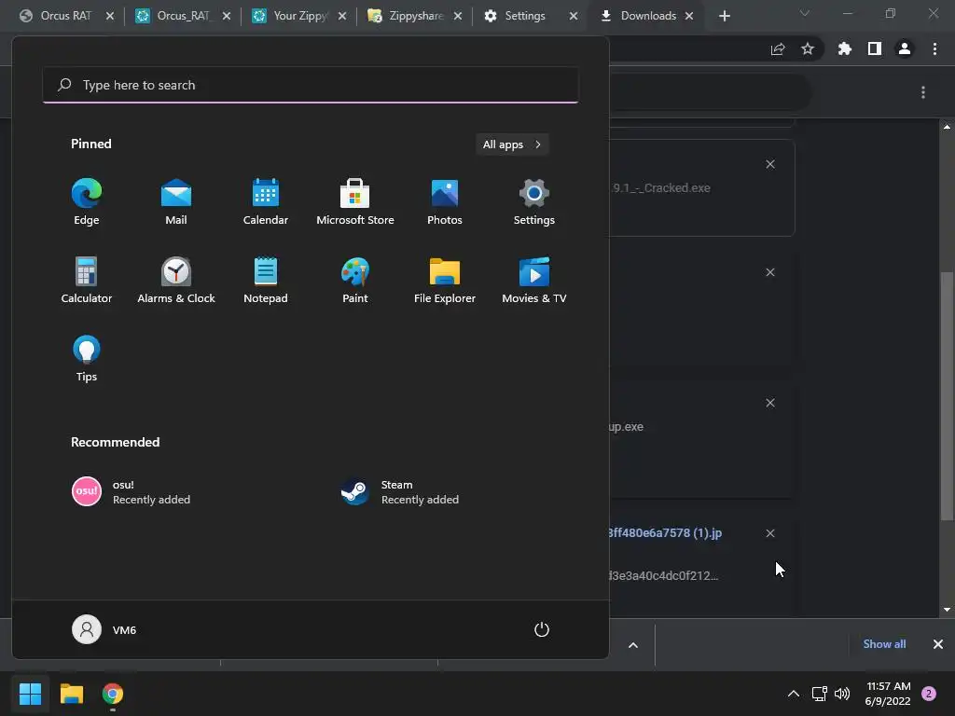Open the Notepad app
955x716 pixels.
click(x=266, y=281)
